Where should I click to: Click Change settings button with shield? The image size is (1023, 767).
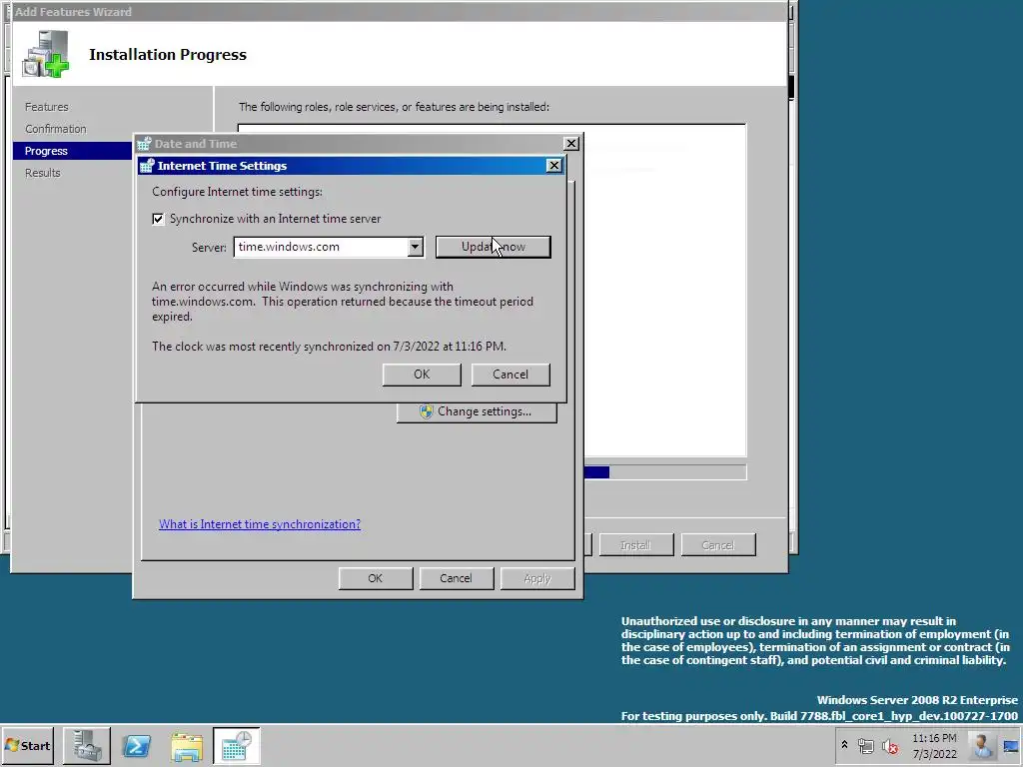pos(477,411)
